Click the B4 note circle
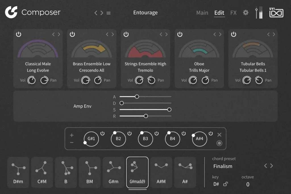Viewport: 291px width, 194px height. (172, 139)
